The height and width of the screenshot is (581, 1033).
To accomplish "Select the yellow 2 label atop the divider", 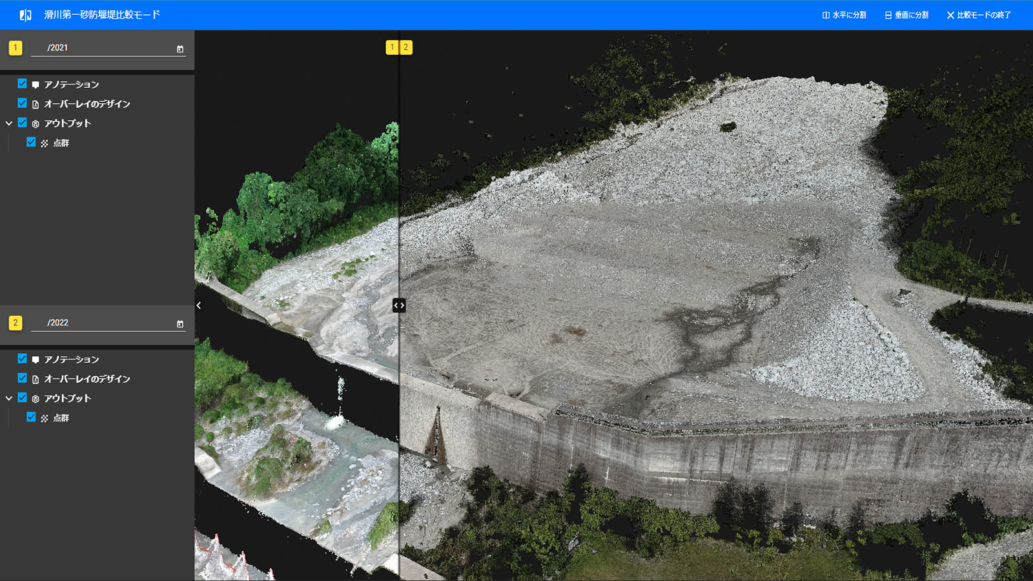I will click(x=405, y=46).
